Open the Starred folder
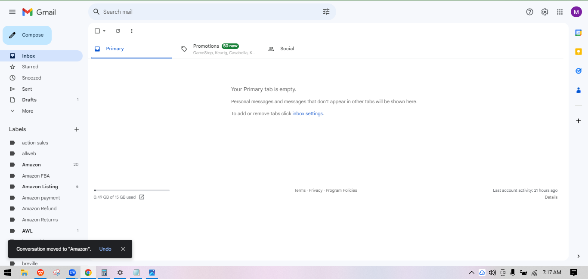The width and height of the screenshot is (588, 279). pyautogui.click(x=41, y=67)
